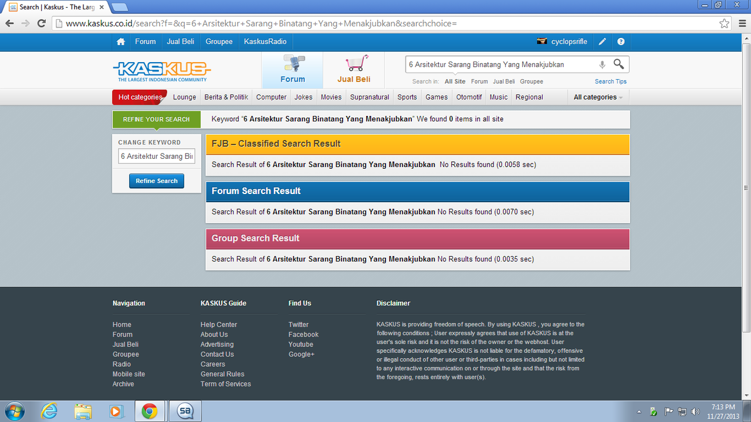This screenshot has height=422, width=751.
Task: Open the Mobile site footer link
Action: pos(129,374)
